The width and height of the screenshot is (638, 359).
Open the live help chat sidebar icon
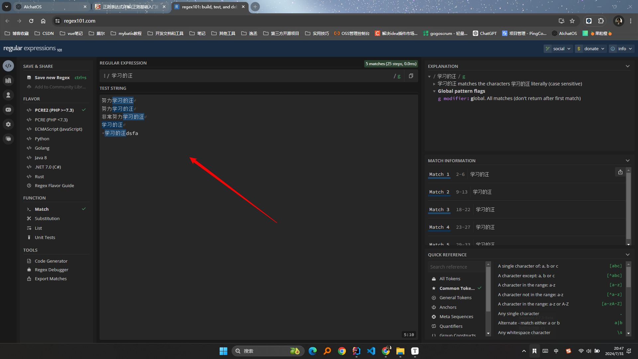click(8, 139)
